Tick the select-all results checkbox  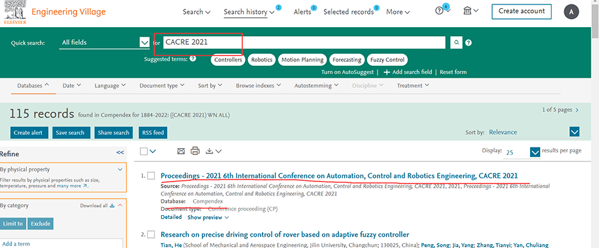point(144,151)
